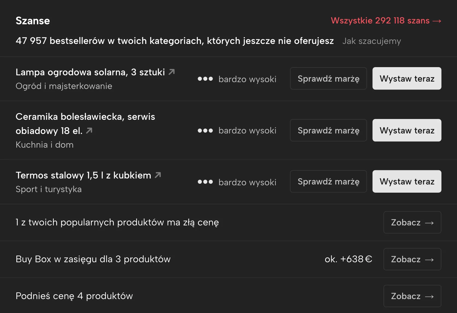Open external link icon beside Termos stalowy
The image size is (457, 313).
coord(158,175)
